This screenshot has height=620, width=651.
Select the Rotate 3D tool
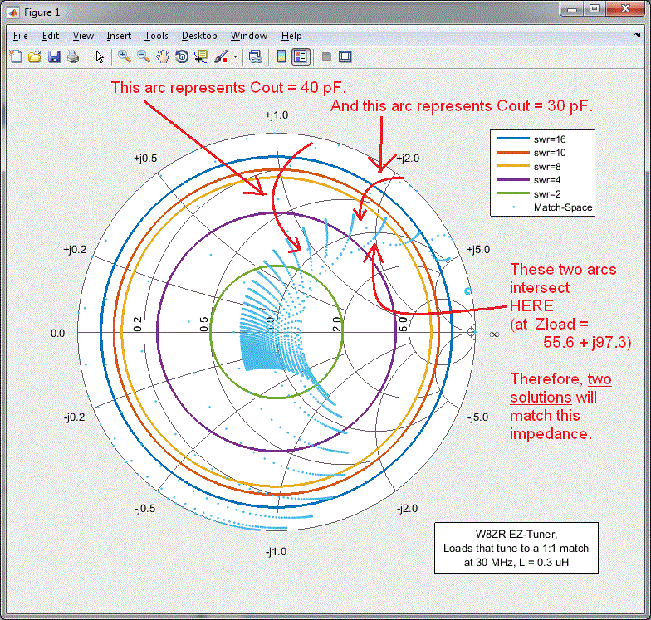pos(182,56)
